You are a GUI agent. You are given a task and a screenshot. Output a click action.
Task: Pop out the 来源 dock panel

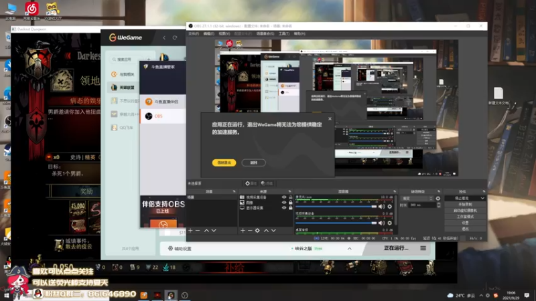point(290,191)
